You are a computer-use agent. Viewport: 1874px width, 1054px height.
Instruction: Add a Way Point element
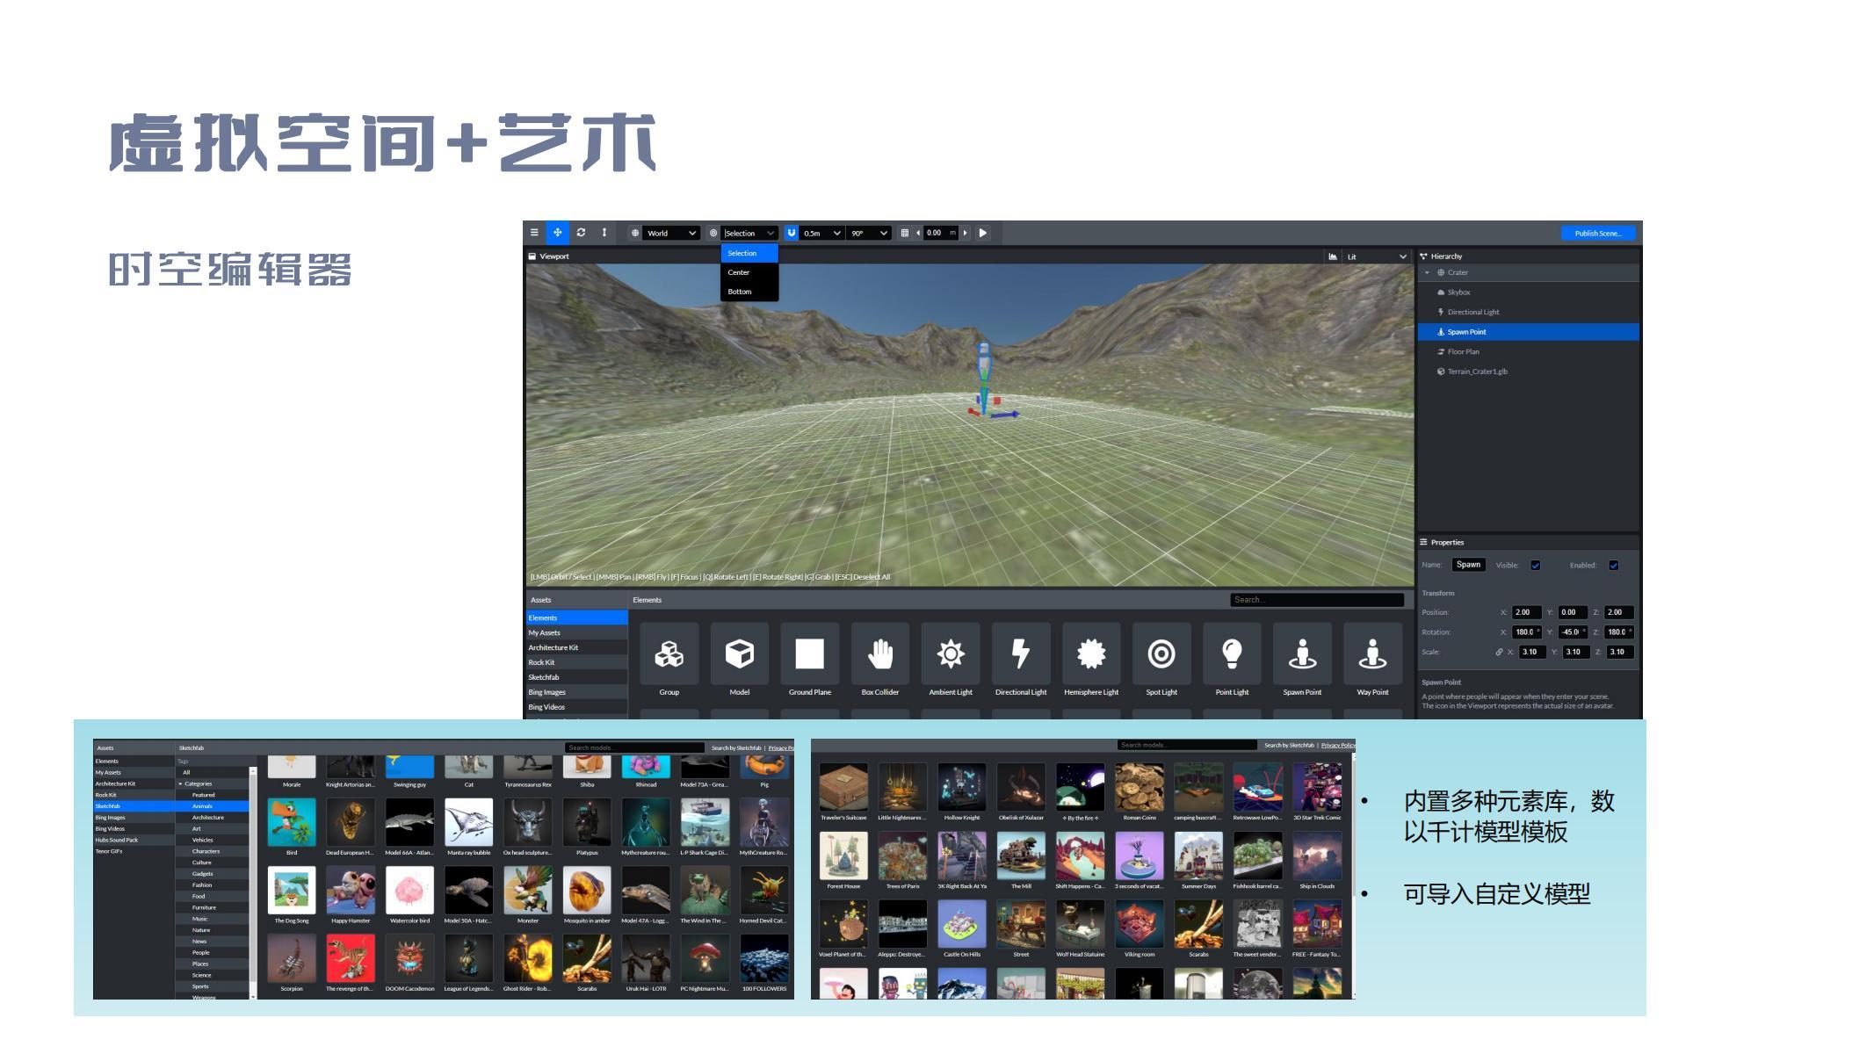(x=1372, y=654)
